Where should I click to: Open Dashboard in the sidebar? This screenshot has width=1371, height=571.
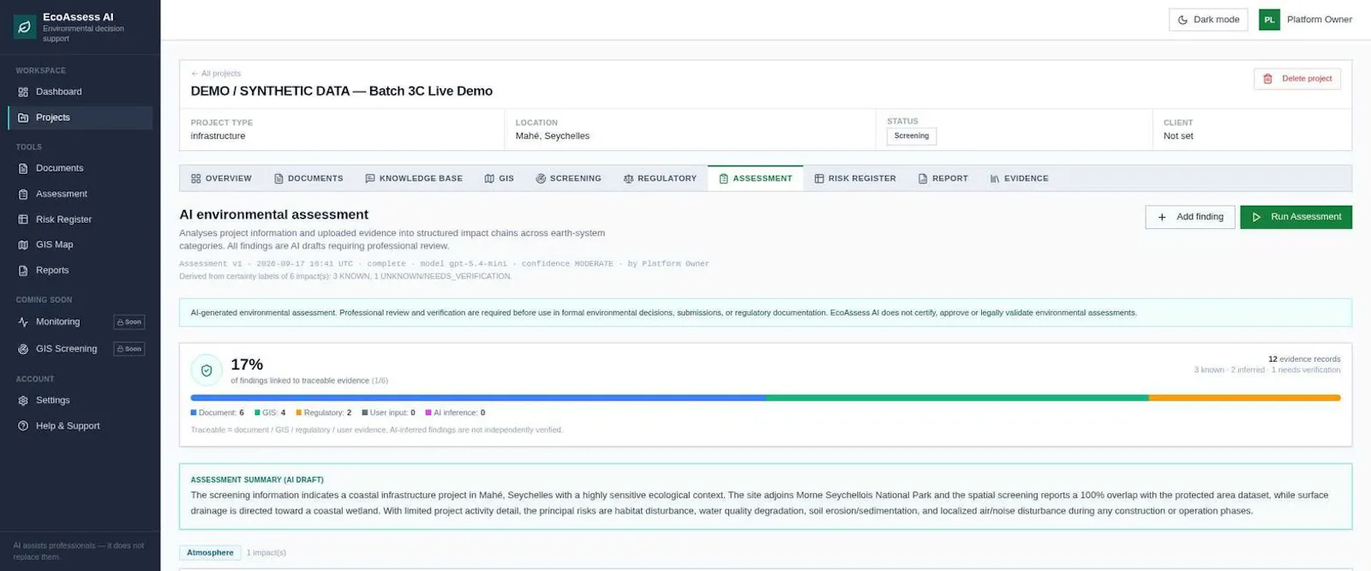tap(80, 92)
